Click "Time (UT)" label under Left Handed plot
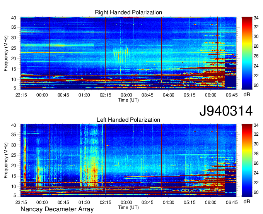The height and width of the screenshot is (214, 263). pyautogui.click(x=128, y=208)
